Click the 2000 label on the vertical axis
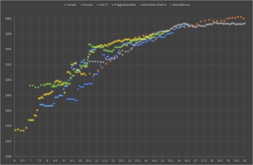The height and width of the screenshot is (165, 253). 8,80
